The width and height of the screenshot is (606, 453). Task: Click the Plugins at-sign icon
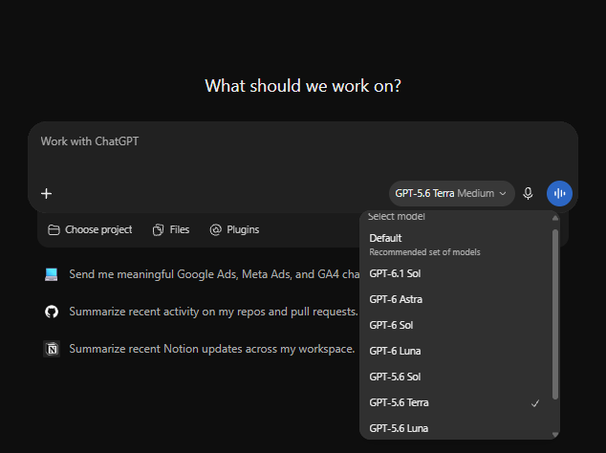click(x=216, y=230)
